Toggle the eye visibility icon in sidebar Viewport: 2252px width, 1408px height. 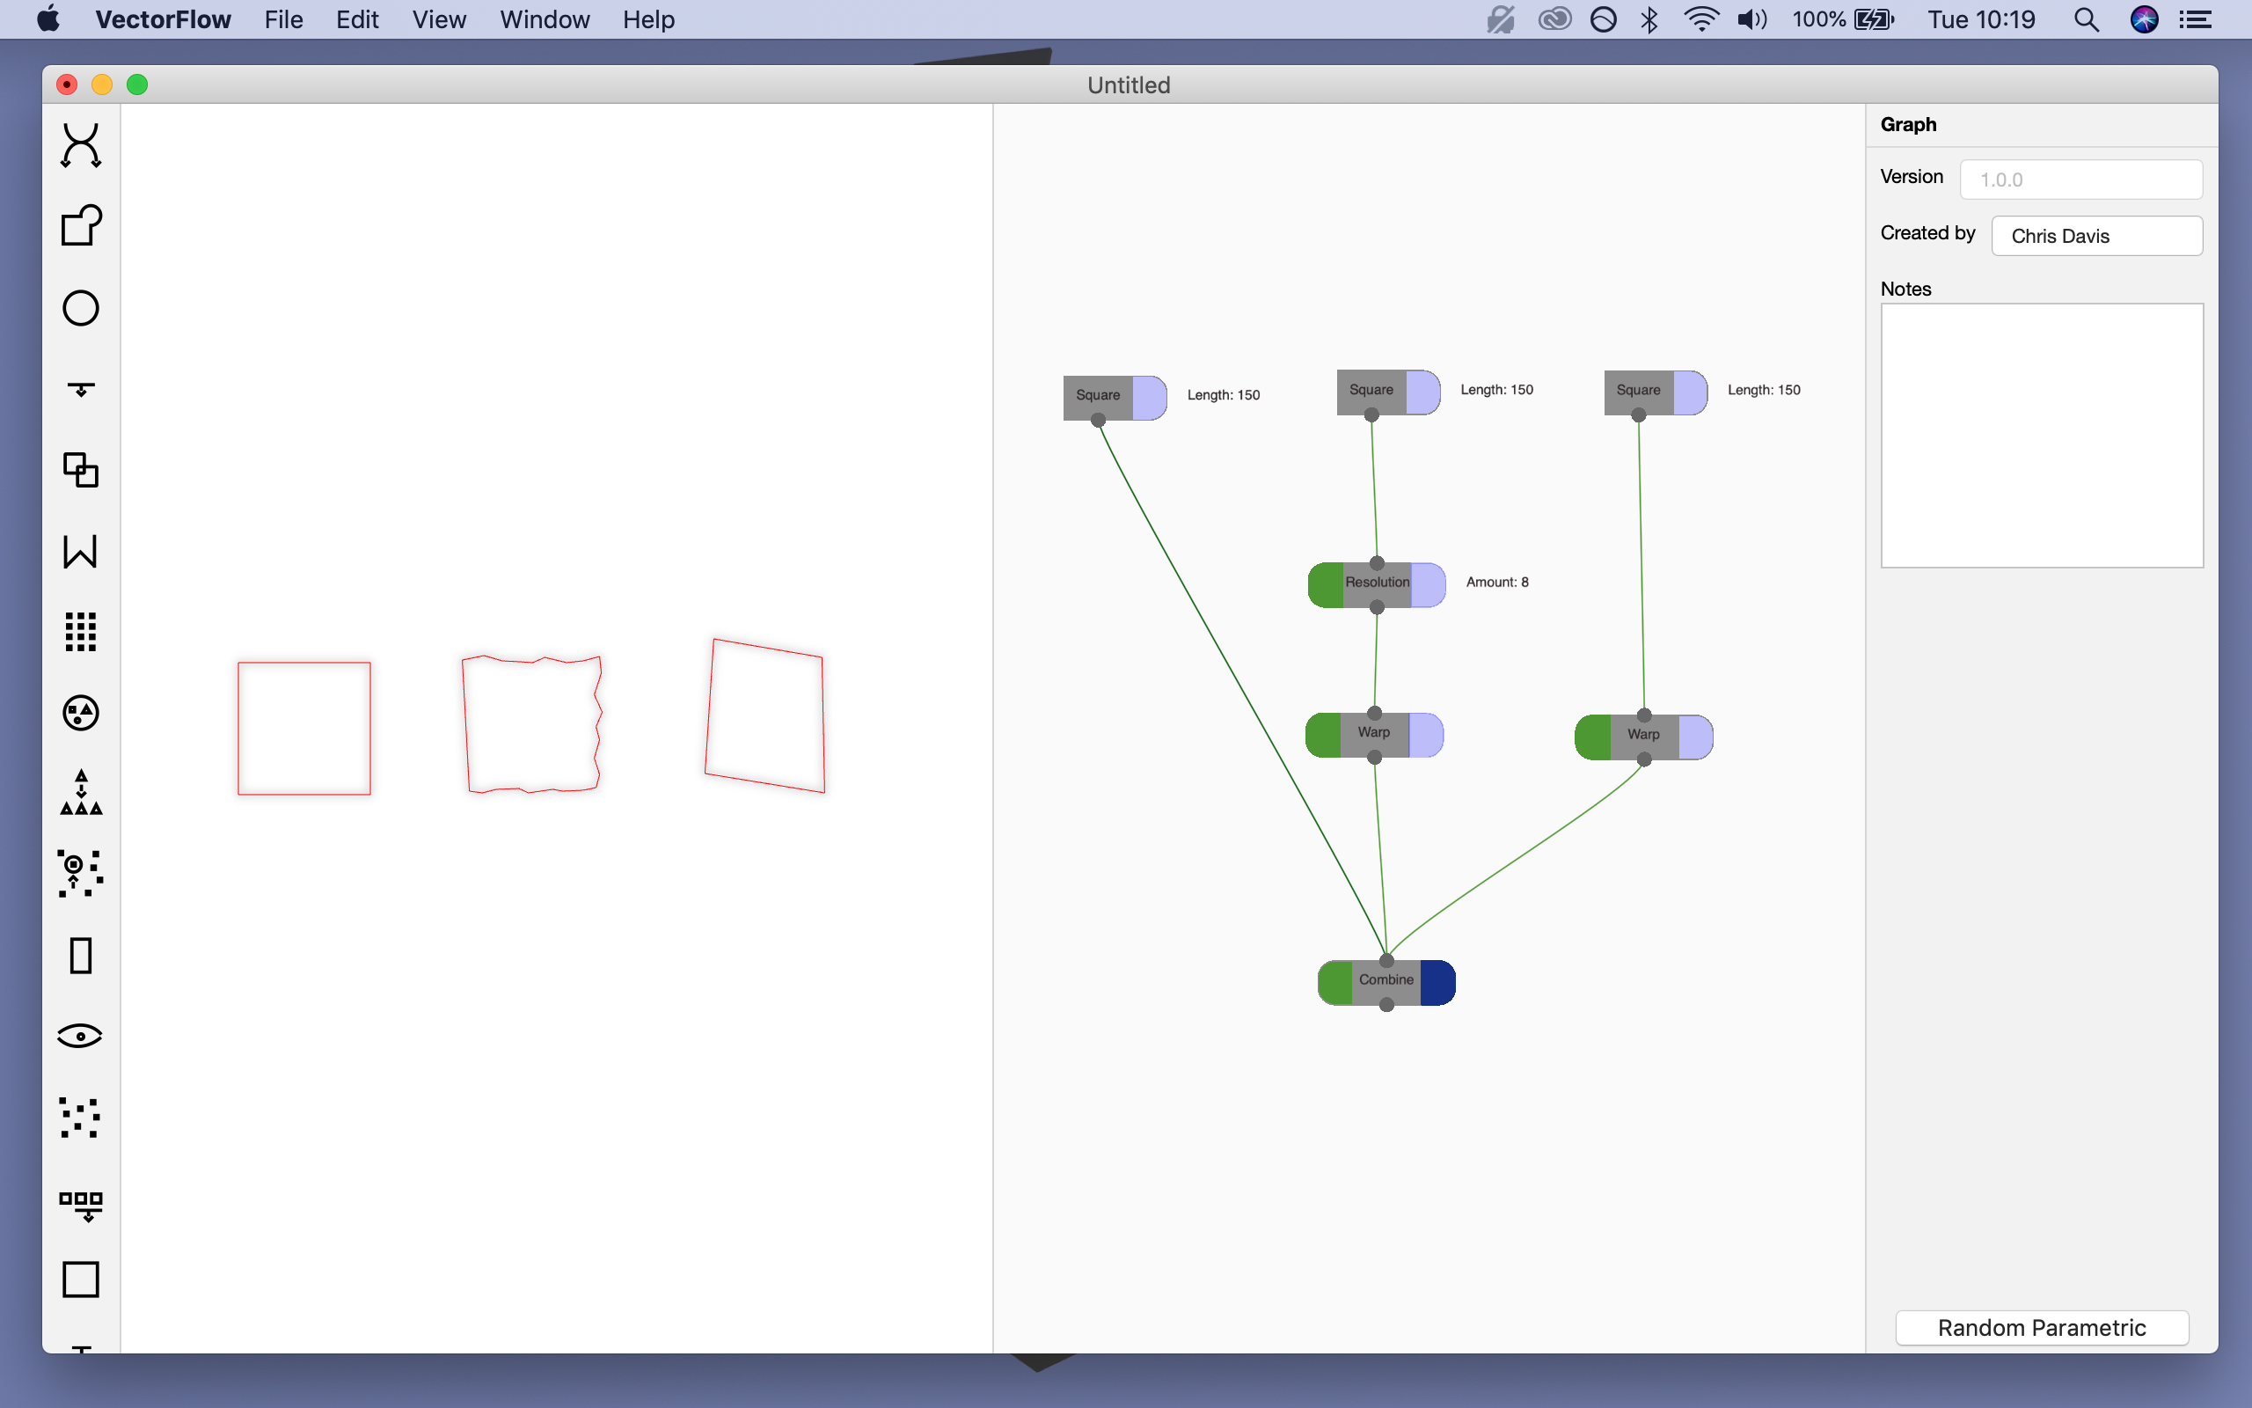(80, 1036)
